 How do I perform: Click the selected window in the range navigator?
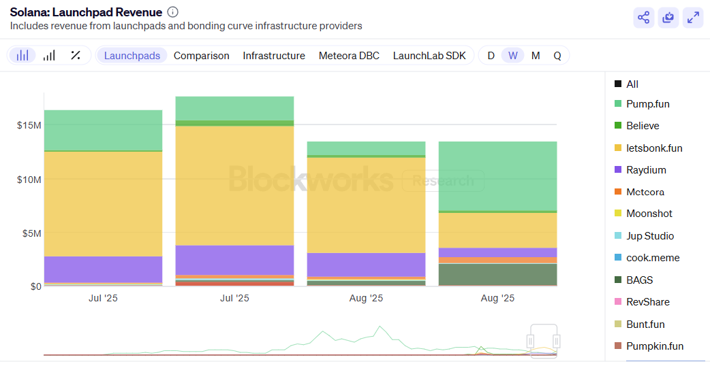(x=544, y=341)
